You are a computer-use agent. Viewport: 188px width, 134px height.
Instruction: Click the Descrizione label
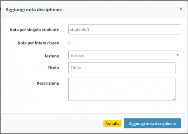tap(48, 83)
